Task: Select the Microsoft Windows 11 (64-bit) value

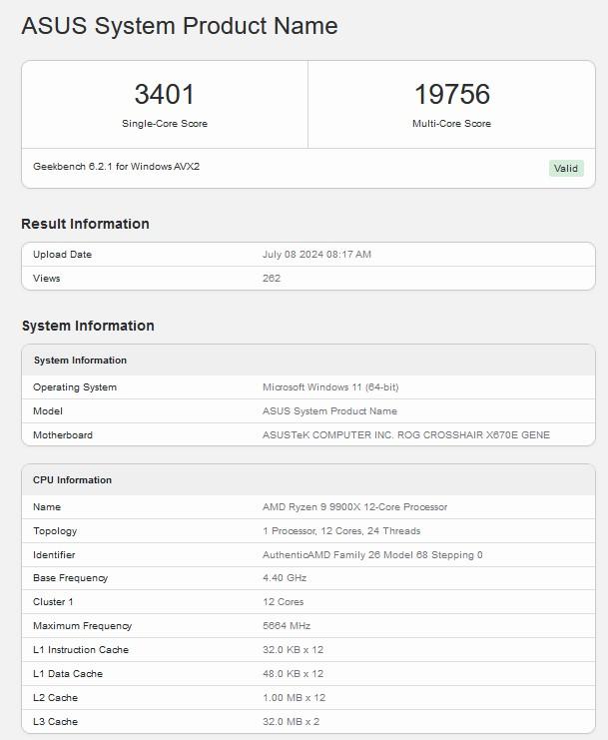Action: (x=330, y=387)
